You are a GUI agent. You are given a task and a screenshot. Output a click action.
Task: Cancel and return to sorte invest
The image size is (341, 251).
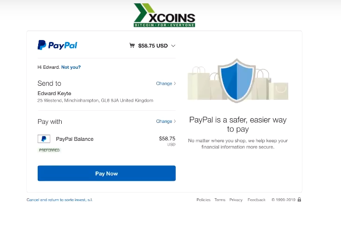point(59,200)
